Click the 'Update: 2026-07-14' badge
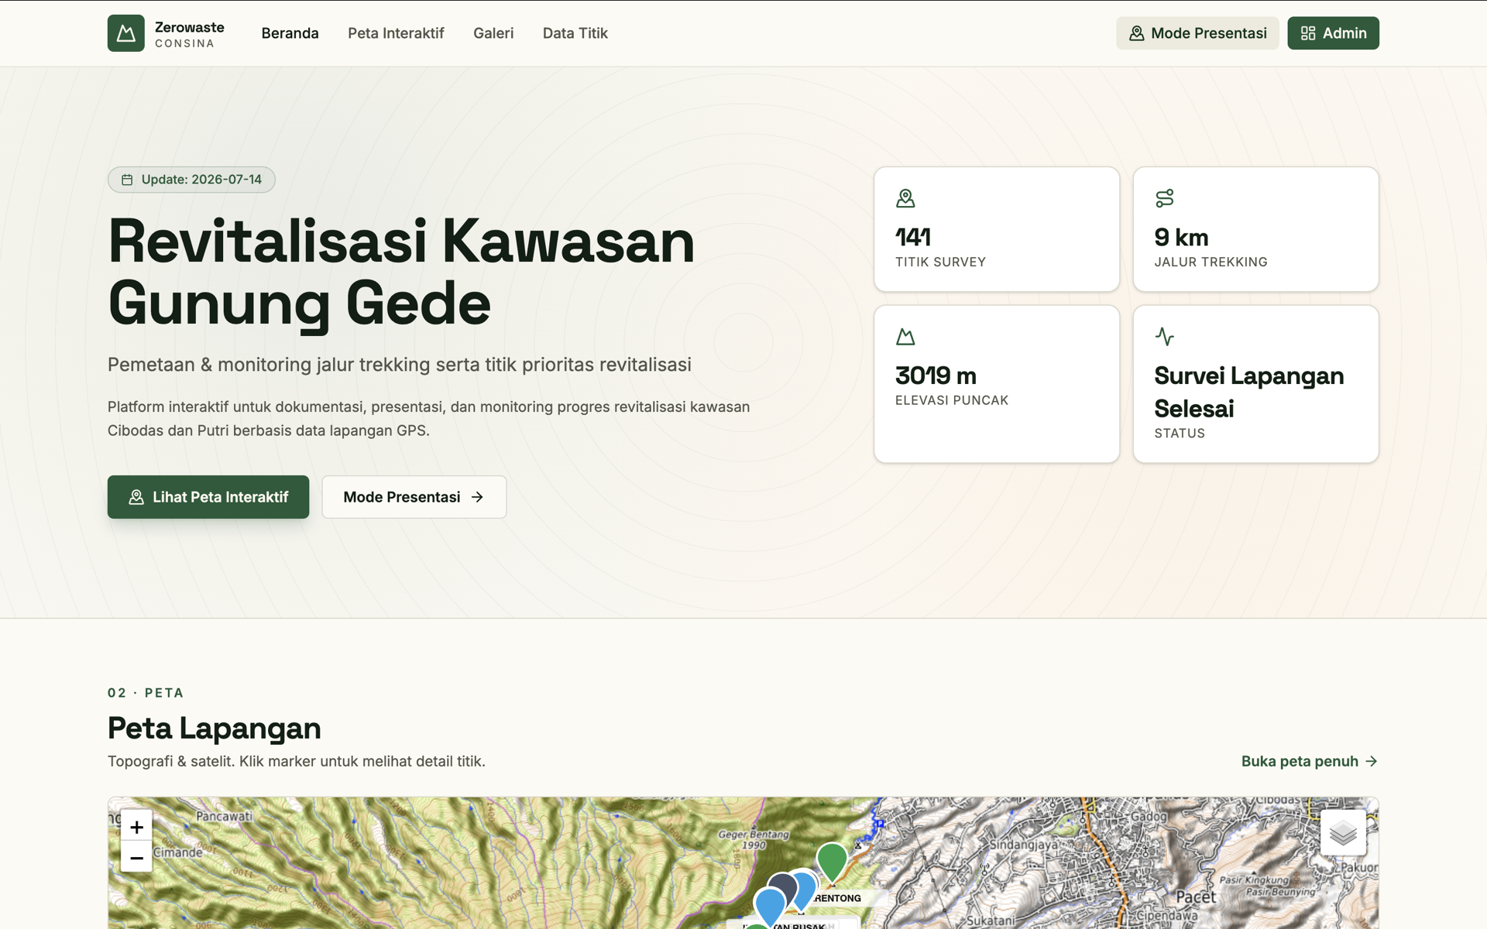 [191, 180]
